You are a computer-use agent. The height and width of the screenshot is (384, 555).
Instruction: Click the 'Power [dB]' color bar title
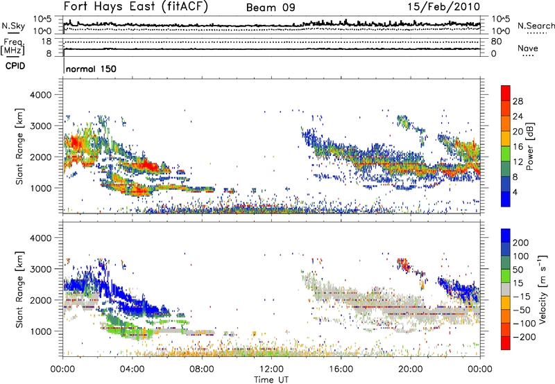[529, 146]
